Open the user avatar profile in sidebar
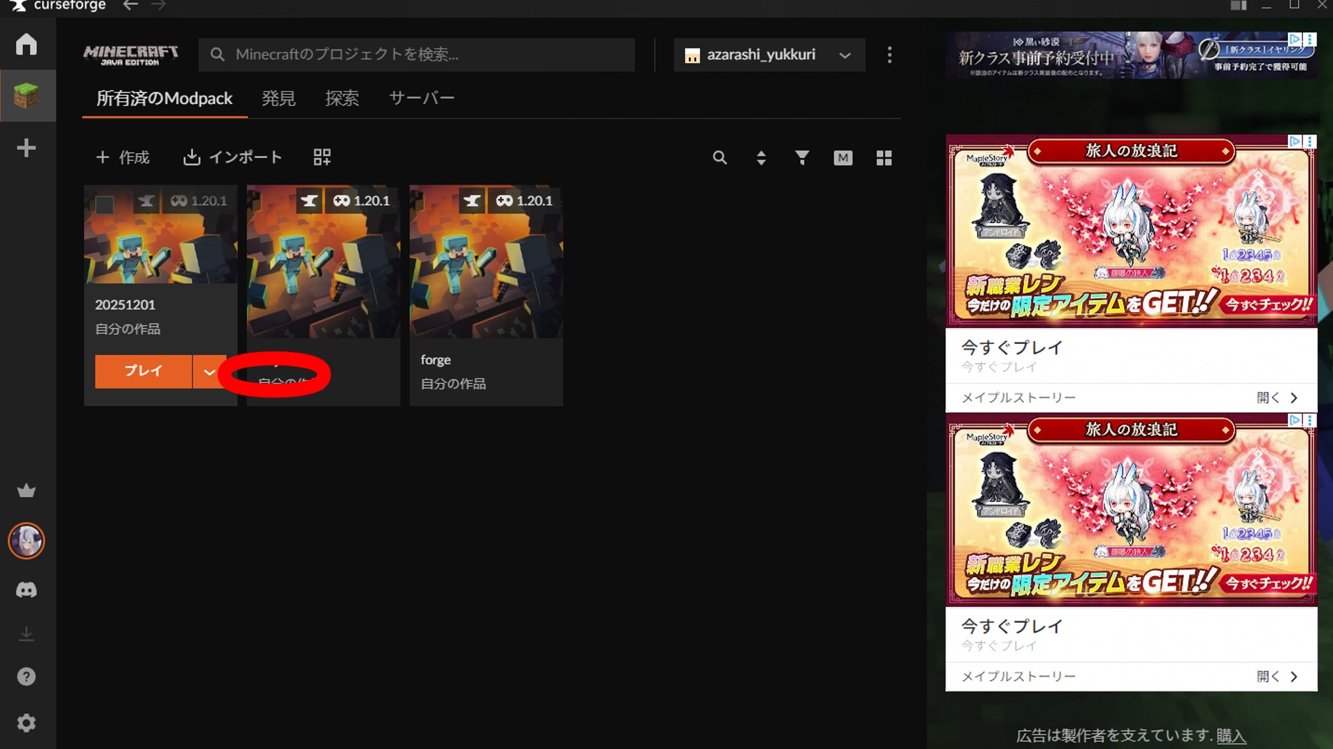Image resolution: width=1333 pixels, height=749 pixels. pos(26,541)
